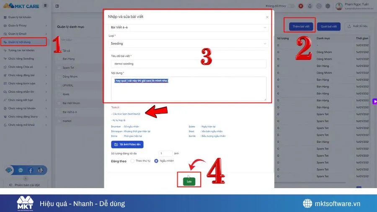Check the UPVIRAL category checkbox
377x212 pixels.
click(59, 85)
